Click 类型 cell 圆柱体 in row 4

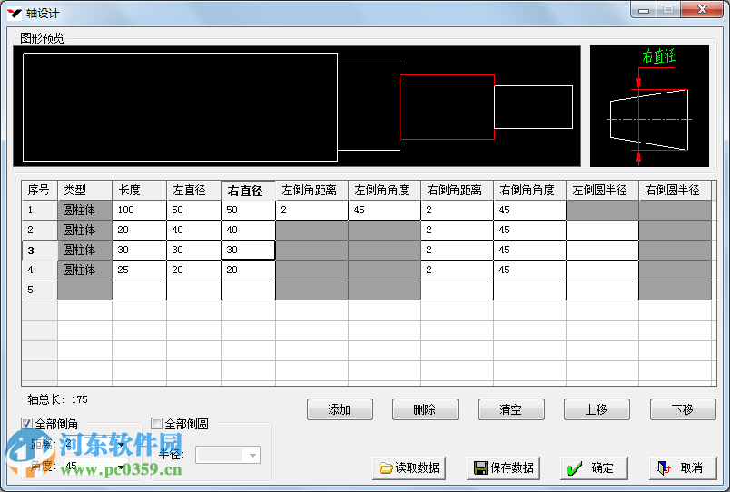point(84,270)
